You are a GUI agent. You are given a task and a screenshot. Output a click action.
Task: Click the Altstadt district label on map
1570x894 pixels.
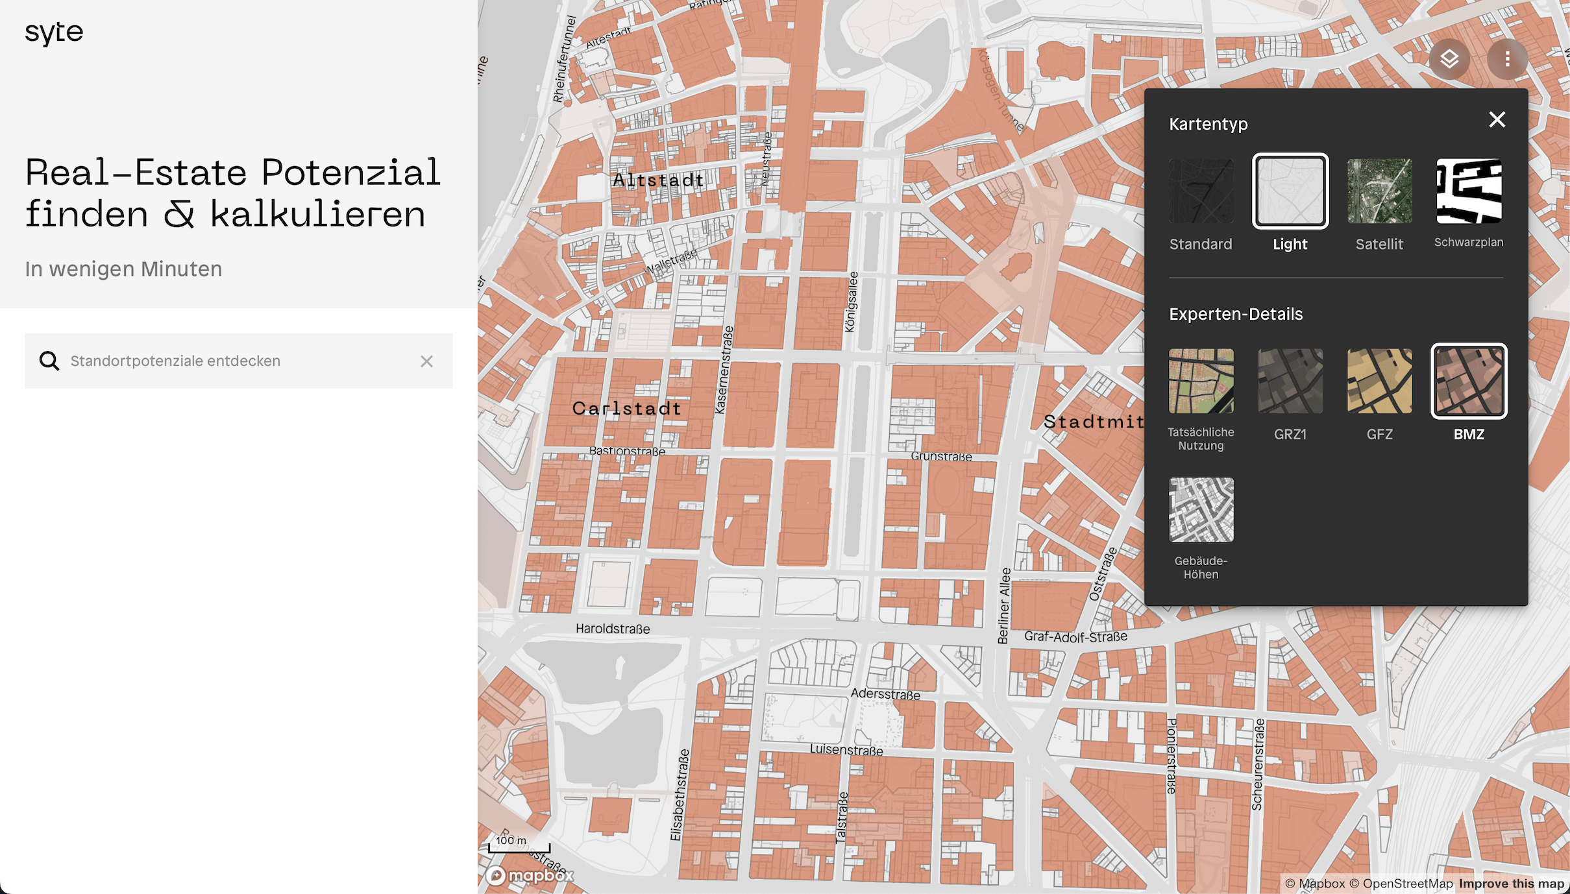tap(658, 180)
